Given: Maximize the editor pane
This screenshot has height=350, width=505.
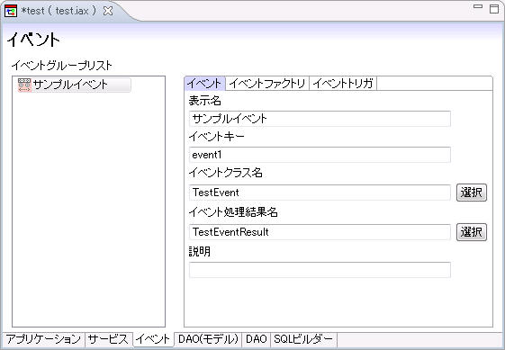Looking at the screenshot, I should [x=494, y=9].
